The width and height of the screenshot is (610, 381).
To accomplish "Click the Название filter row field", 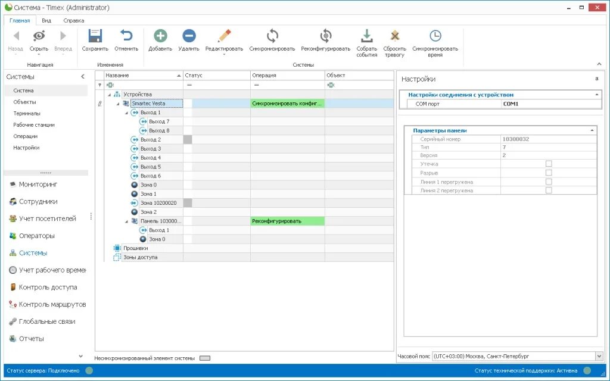I will [143, 85].
